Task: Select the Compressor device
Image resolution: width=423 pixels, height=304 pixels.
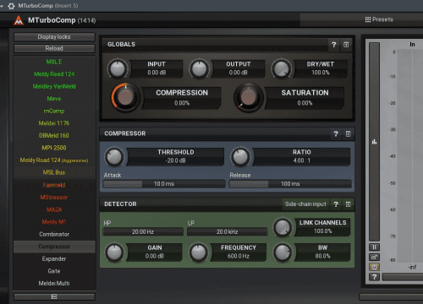Action: click(x=54, y=247)
